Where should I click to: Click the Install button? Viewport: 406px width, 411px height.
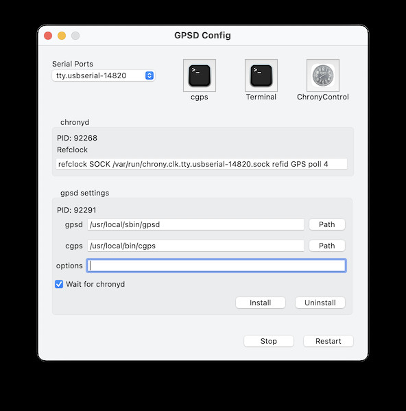[261, 303]
